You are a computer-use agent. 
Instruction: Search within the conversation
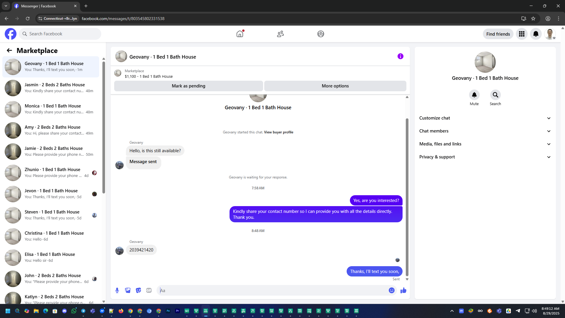tap(495, 95)
